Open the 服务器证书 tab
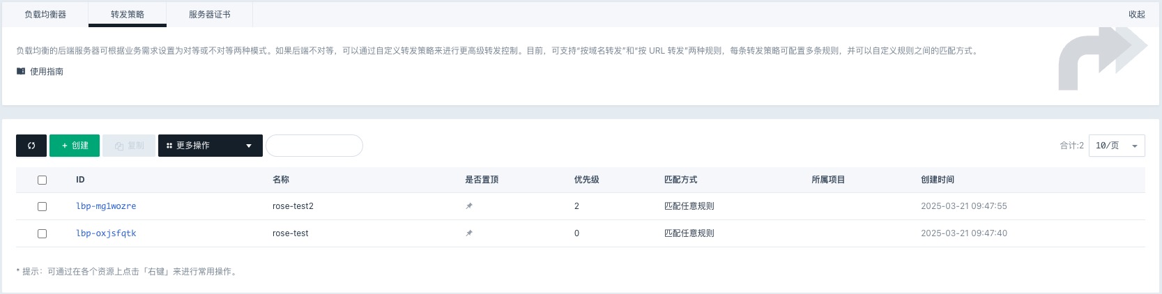This screenshot has height=294, width=1162. 209,14
